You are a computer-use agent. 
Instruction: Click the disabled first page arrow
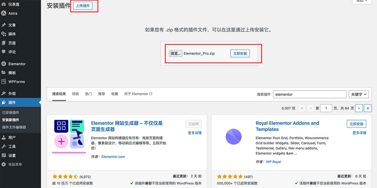[302, 108]
